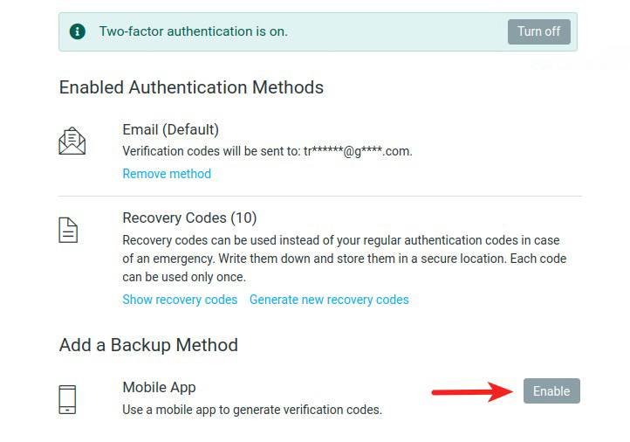Click the 'Two-factor authentication is on' message
The image size is (630, 442).
193,31
